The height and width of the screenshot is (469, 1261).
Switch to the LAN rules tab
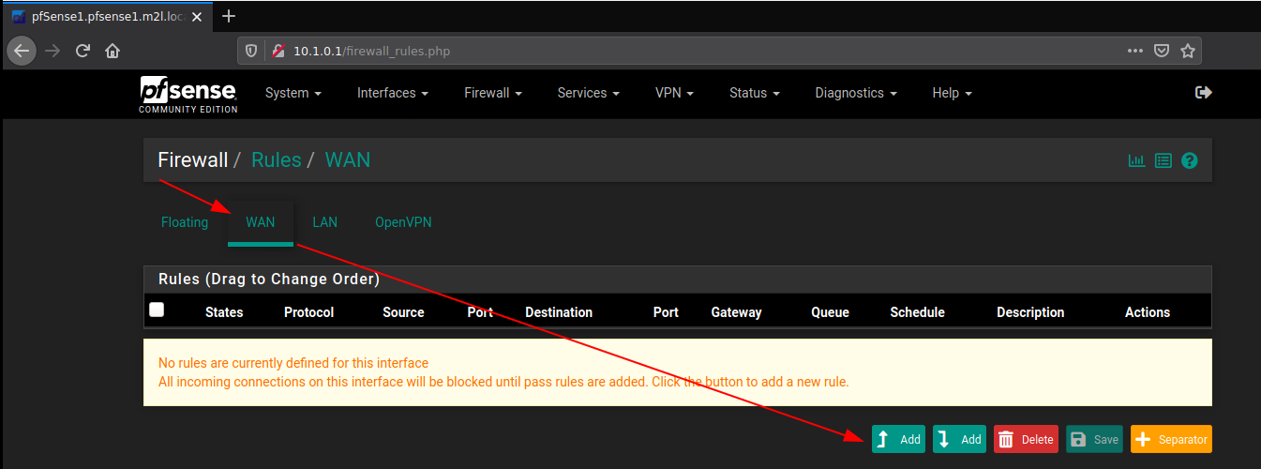(325, 222)
